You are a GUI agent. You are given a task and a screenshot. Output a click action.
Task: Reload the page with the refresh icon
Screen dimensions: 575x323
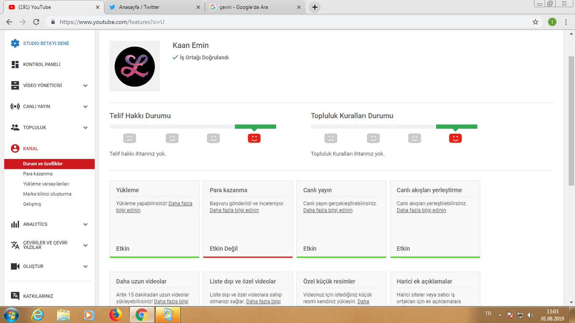click(x=36, y=22)
